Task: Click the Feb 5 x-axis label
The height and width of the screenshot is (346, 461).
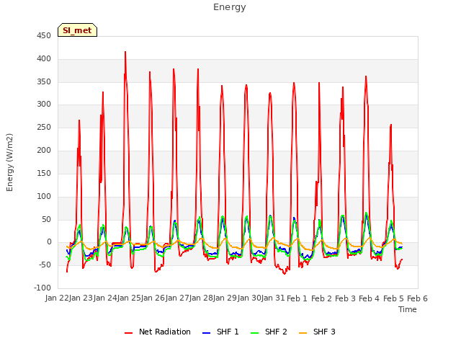Action: pyautogui.click(x=393, y=298)
